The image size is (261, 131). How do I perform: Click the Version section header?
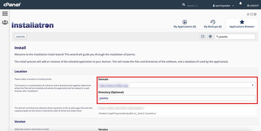click(135, 121)
